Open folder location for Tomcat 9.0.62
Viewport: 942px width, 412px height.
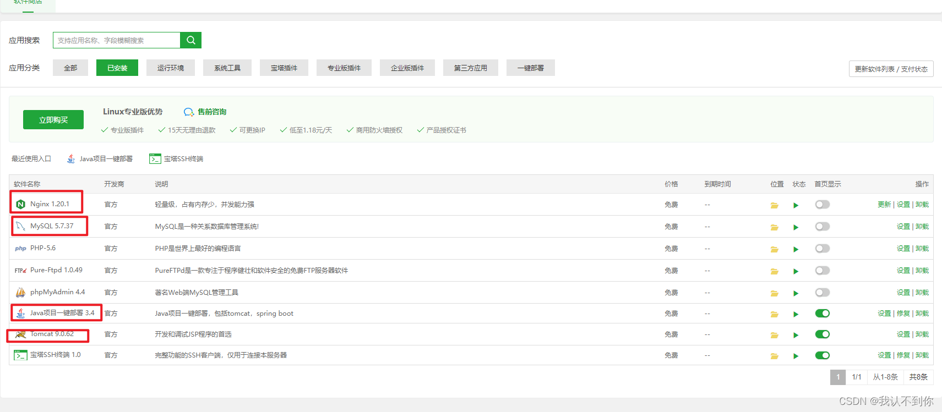(774, 335)
